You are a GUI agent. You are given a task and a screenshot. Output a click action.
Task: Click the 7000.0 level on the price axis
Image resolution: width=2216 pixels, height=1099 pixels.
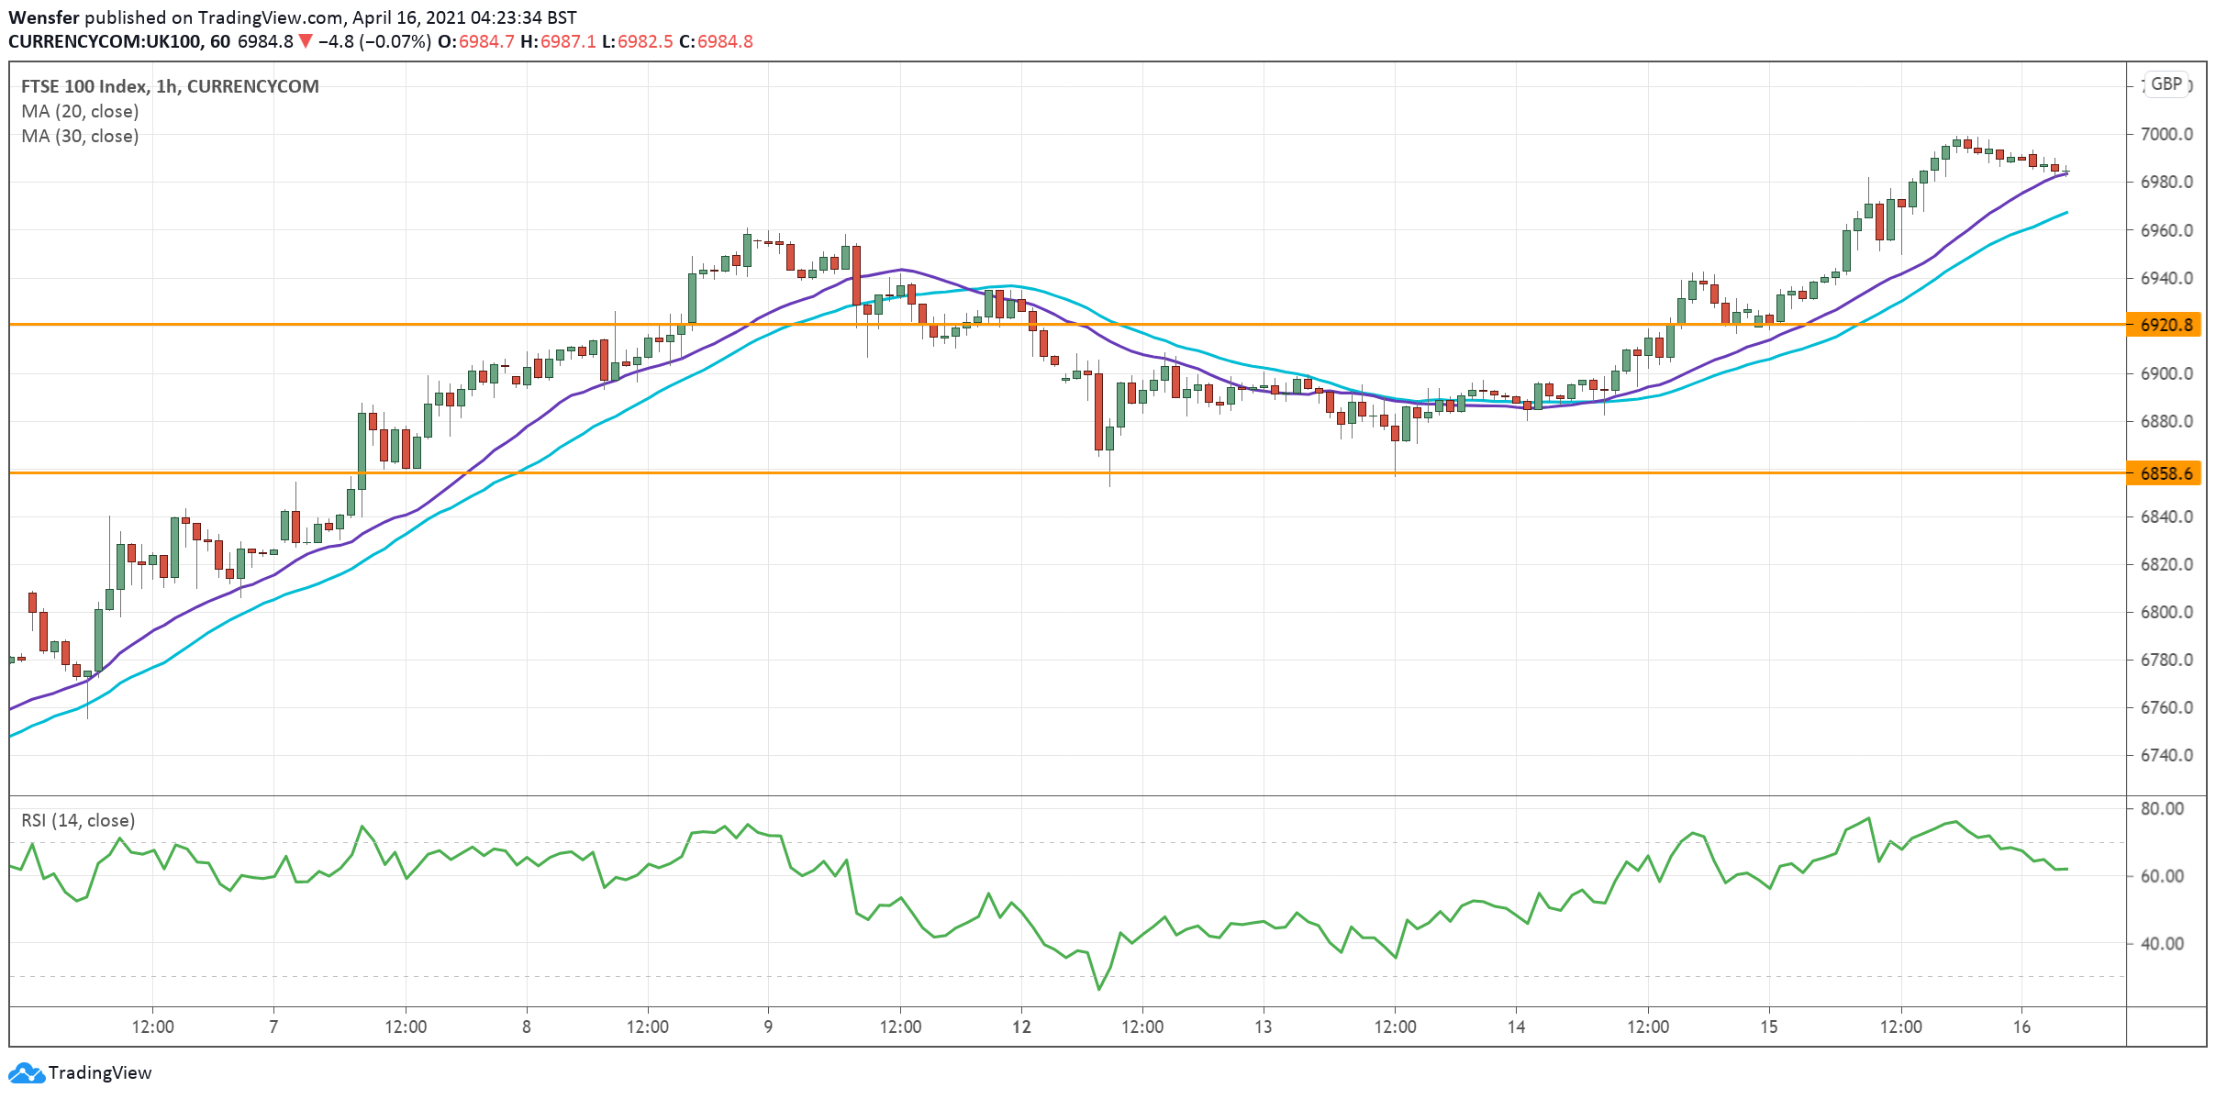(2166, 134)
